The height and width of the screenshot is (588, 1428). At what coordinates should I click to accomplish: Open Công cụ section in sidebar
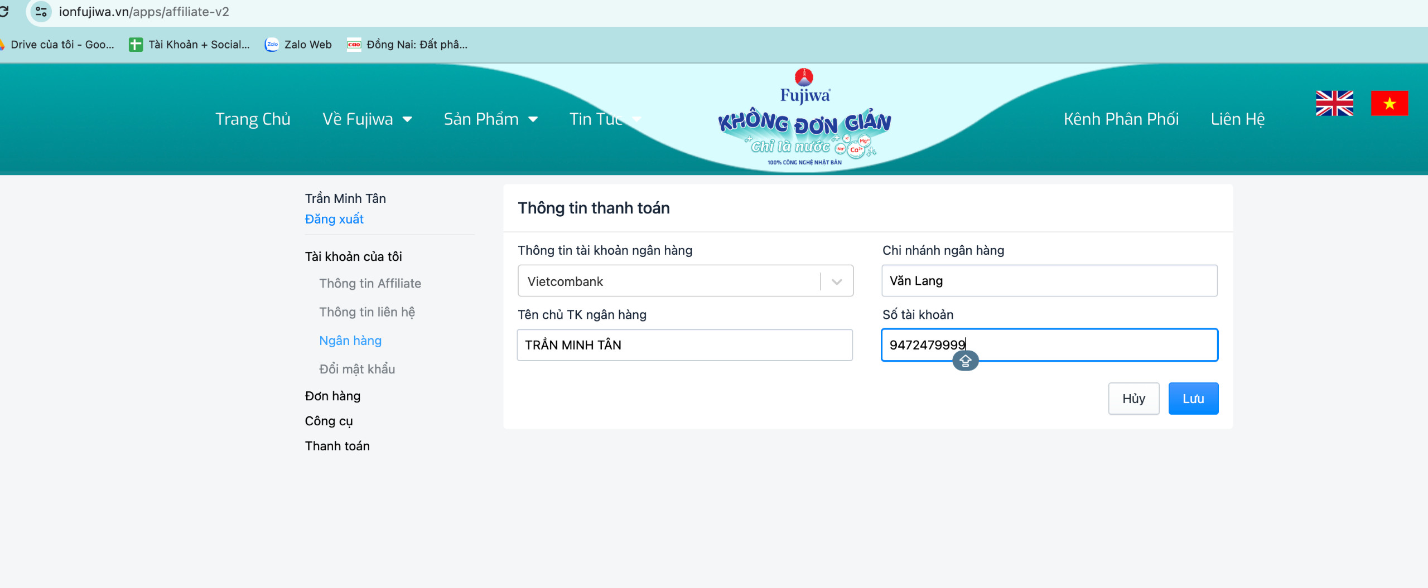click(x=329, y=421)
